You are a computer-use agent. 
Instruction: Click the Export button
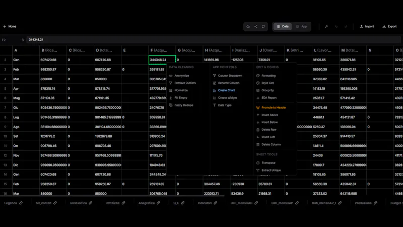pyautogui.click(x=389, y=27)
